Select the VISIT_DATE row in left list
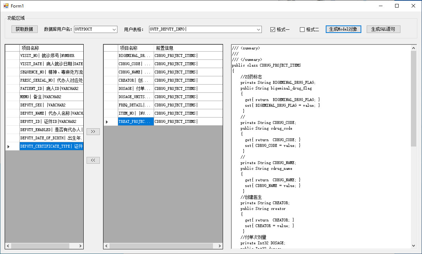This screenshot has width=422, height=254. (51, 64)
